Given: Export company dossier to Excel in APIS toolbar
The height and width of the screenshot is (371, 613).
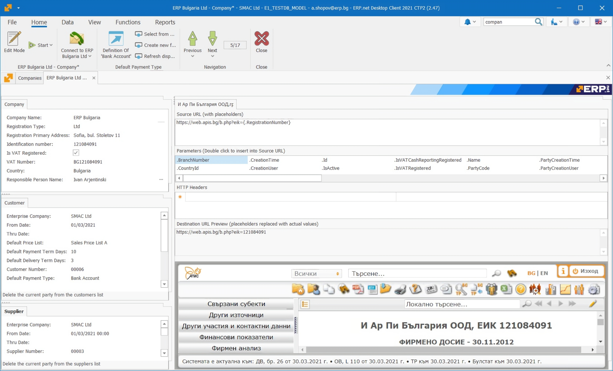Looking at the screenshot, I should tap(506, 289).
